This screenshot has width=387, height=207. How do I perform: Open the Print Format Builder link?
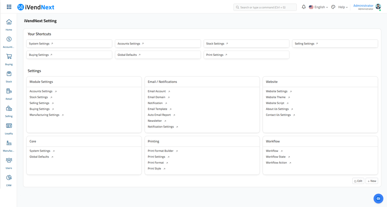click(x=161, y=151)
